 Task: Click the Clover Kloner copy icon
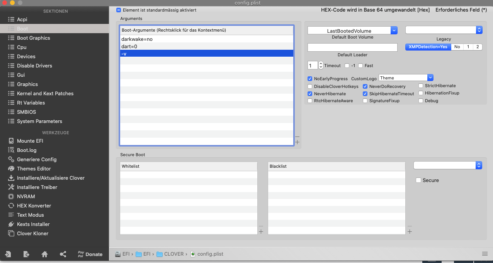coord(11,233)
